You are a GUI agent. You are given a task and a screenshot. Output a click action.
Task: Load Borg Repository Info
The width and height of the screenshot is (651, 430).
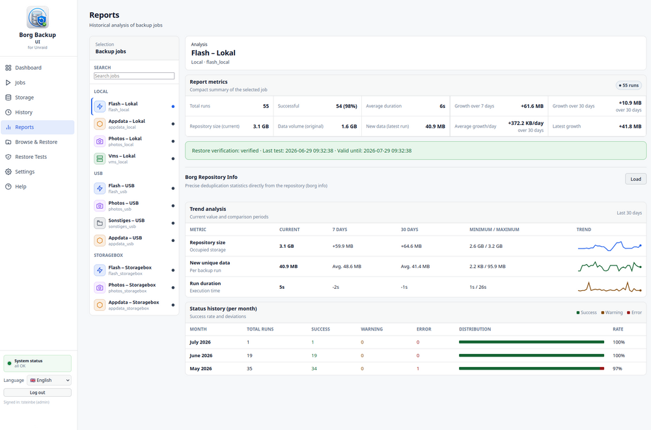pyautogui.click(x=635, y=179)
